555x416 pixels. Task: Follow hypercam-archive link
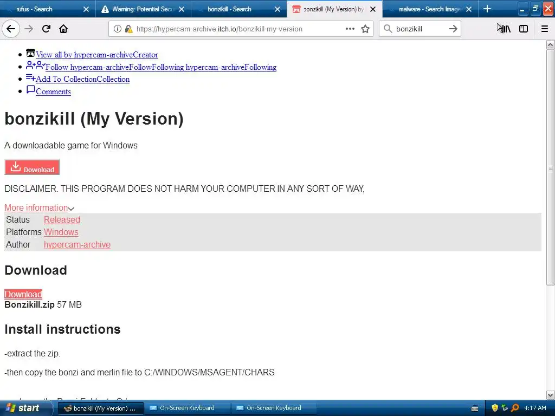point(160,67)
